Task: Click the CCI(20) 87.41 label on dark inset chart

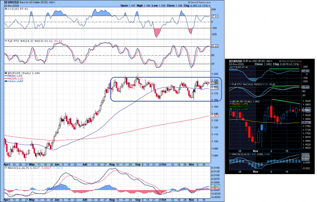Action: pyautogui.click(x=239, y=67)
